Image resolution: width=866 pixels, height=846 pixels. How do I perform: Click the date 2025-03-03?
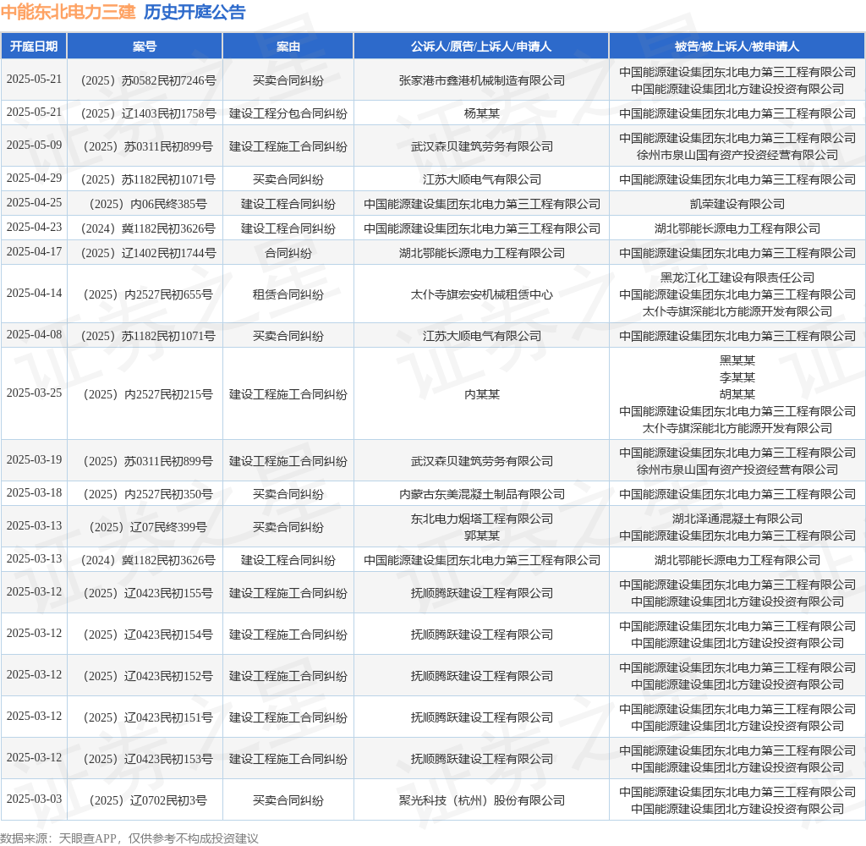click(34, 799)
